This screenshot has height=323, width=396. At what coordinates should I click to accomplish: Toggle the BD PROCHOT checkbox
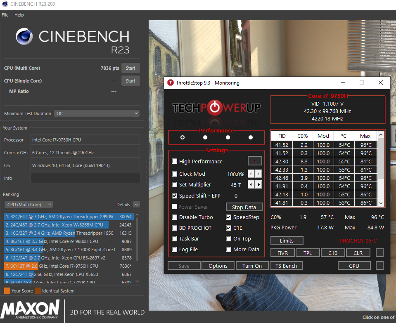coord(175,228)
